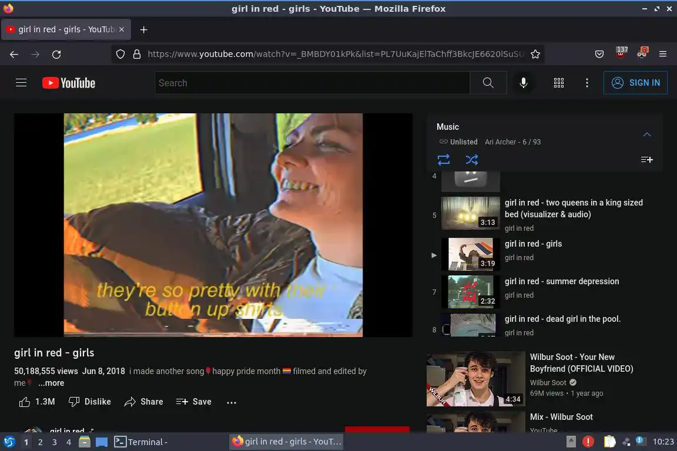View site security padlock info
Viewport: 677px width, 451px height.
(x=137, y=54)
